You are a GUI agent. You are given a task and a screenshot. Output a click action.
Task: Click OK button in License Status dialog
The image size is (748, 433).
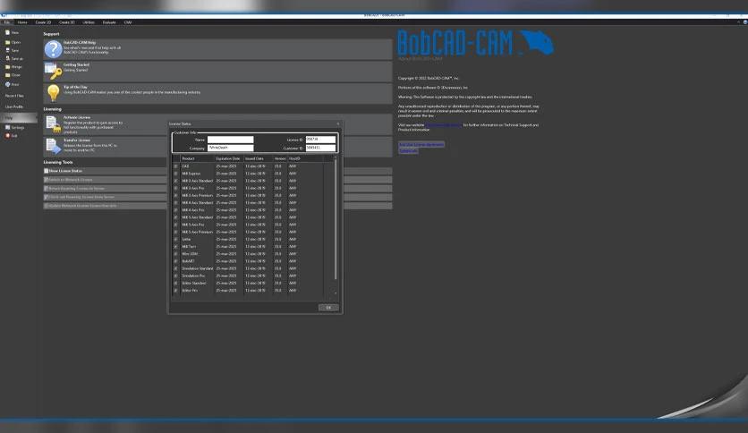click(328, 308)
